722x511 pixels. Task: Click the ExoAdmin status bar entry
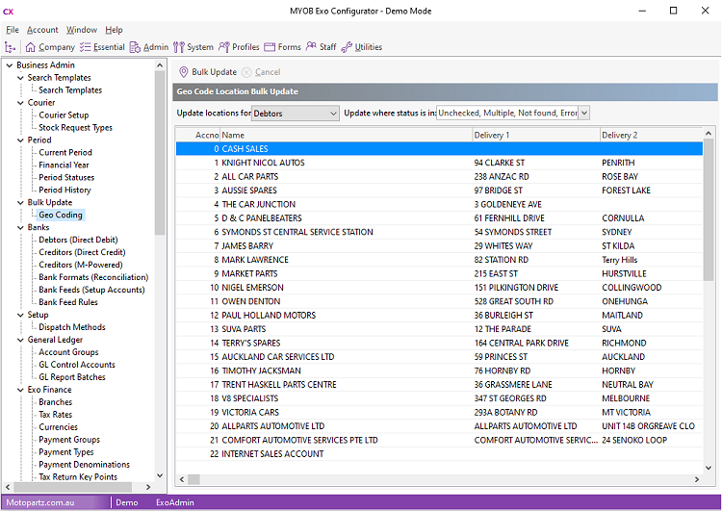click(x=175, y=502)
